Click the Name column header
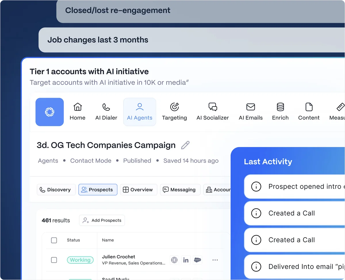Image resolution: width=345 pixels, height=280 pixels. coord(108,240)
